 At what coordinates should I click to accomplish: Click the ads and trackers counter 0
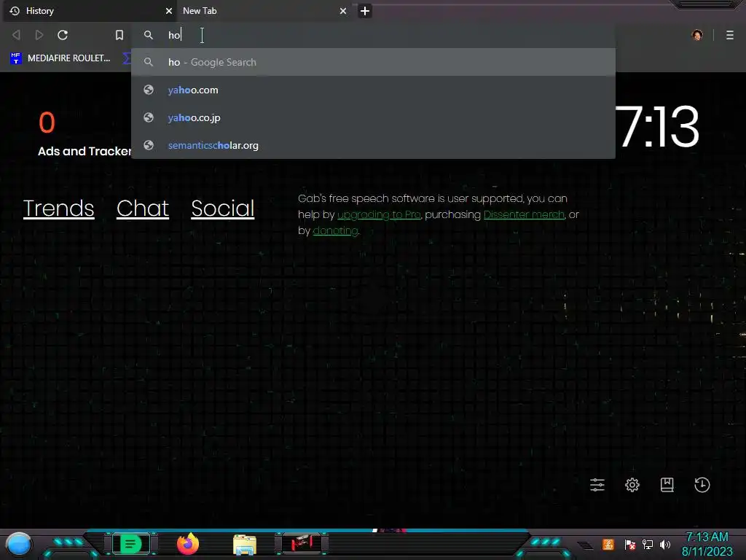[47, 122]
